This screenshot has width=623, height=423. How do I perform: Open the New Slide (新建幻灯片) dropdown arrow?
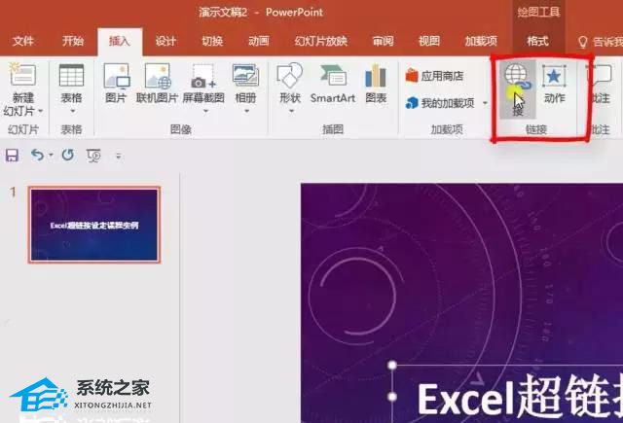[x=41, y=111]
